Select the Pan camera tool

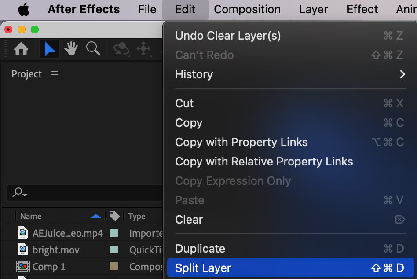click(x=143, y=49)
